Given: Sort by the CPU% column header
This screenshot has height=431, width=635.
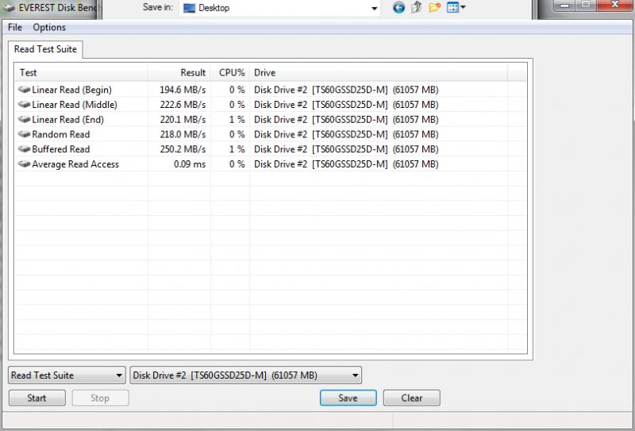Looking at the screenshot, I should pyautogui.click(x=230, y=73).
